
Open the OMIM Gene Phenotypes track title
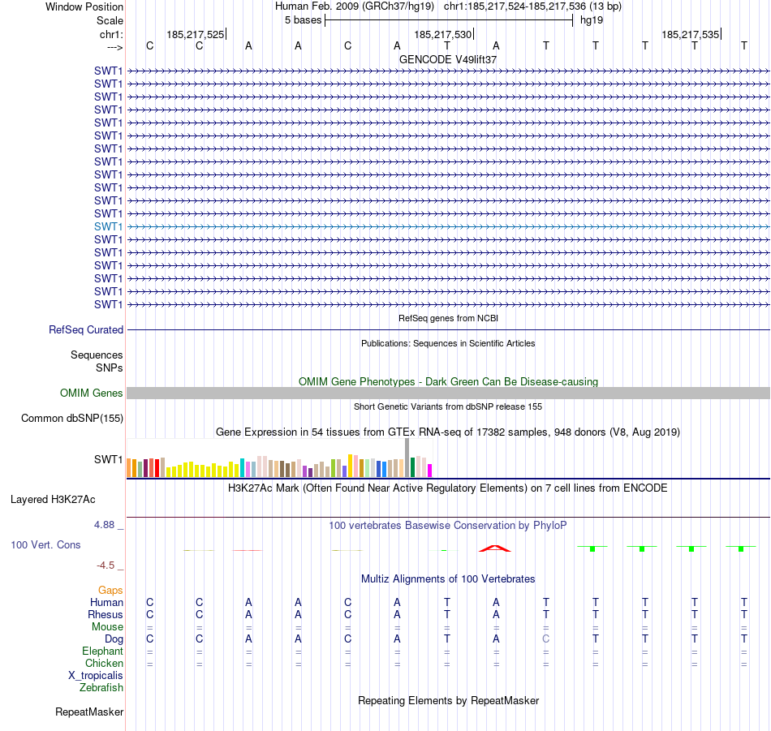tap(448, 381)
